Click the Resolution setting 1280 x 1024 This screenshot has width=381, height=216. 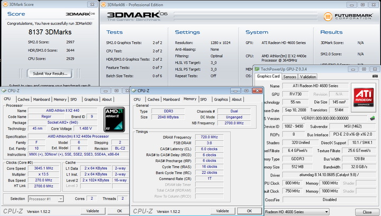click(220, 43)
